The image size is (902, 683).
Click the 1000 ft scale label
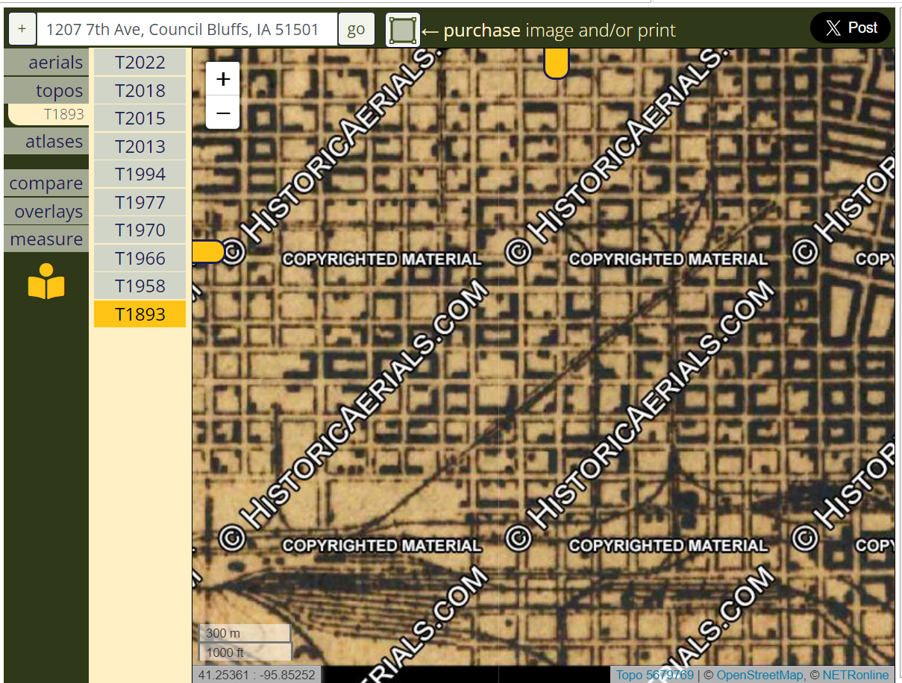pos(245,652)
